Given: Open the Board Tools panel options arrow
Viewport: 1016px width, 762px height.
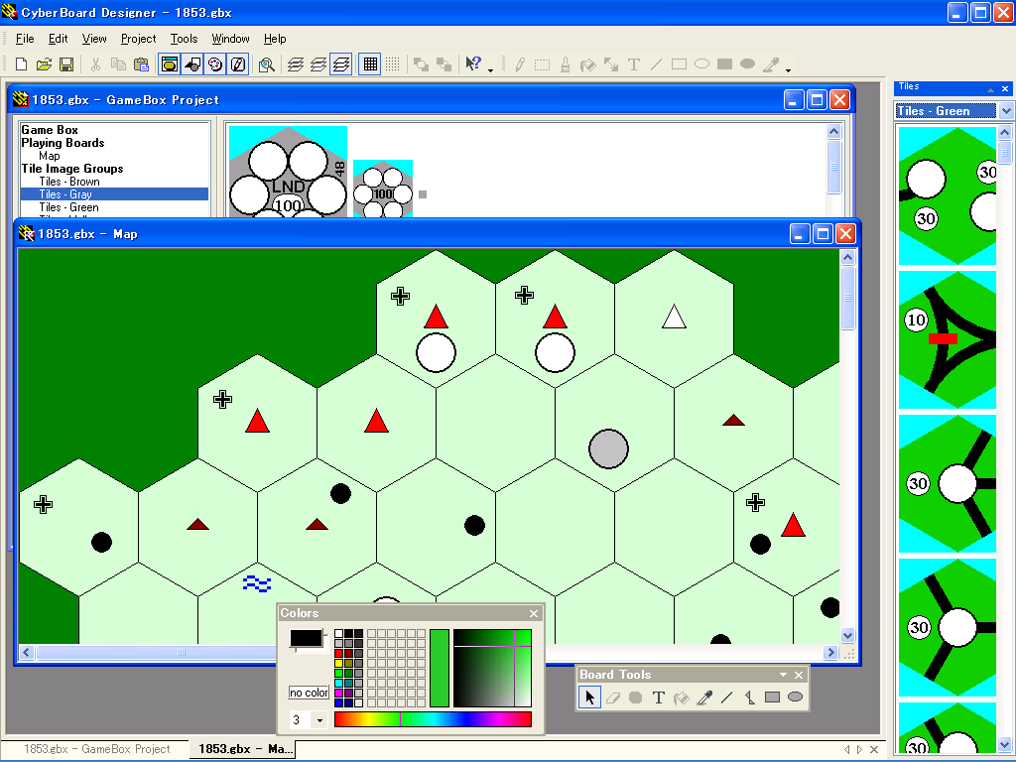Looking at the screenshot, I should click(x=784, y=675).
